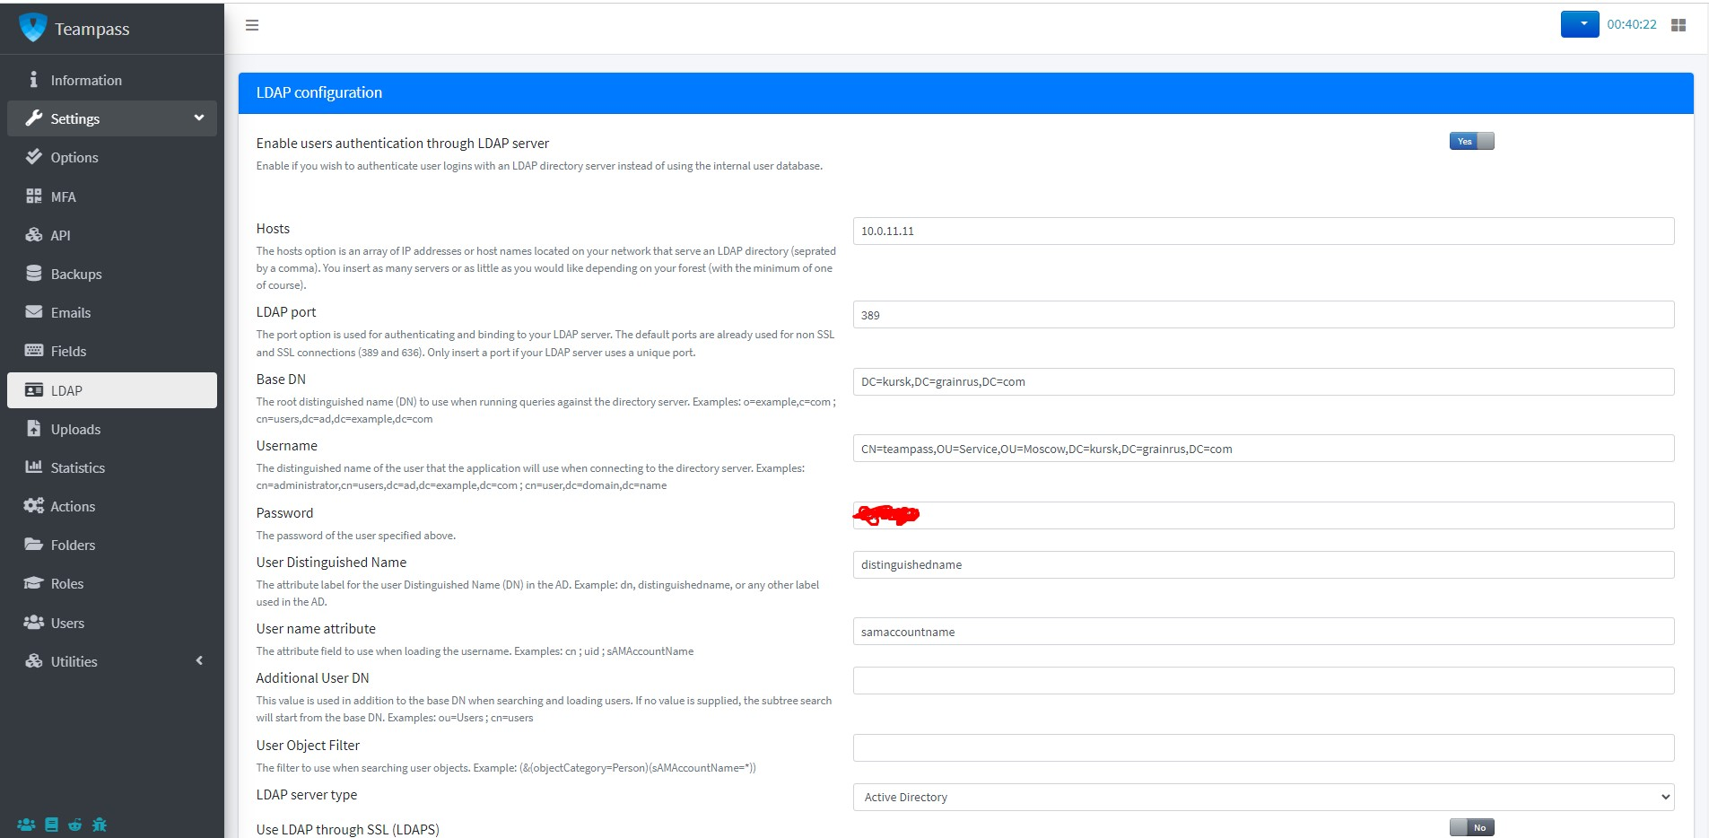Go to the Roles page
Viewport: 1709px width, 838px height.
click(67, 583)
